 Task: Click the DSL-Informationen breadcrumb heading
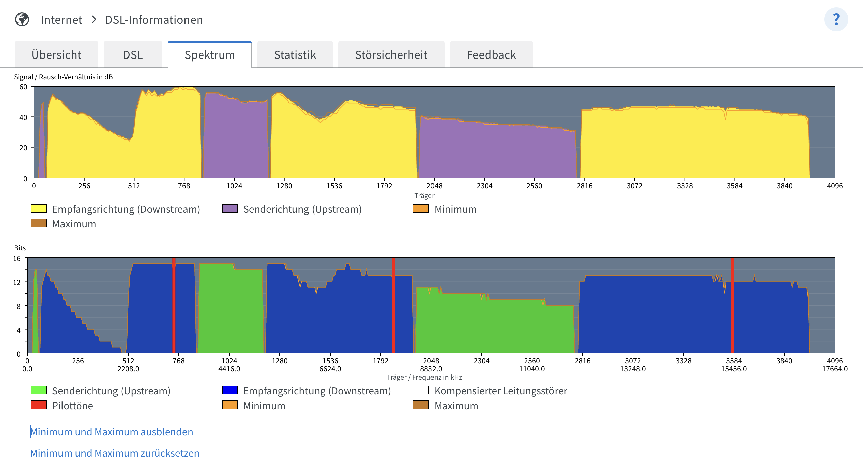point(154,20)
